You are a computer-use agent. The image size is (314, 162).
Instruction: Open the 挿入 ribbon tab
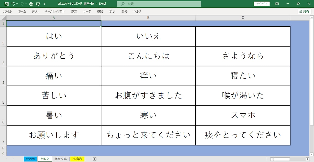35,11
